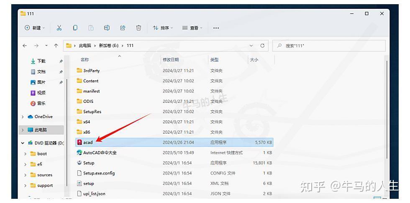Go up one folder level arrow
Image resolution: width=410 pixels, height=203 pixels.
(56, 46)
